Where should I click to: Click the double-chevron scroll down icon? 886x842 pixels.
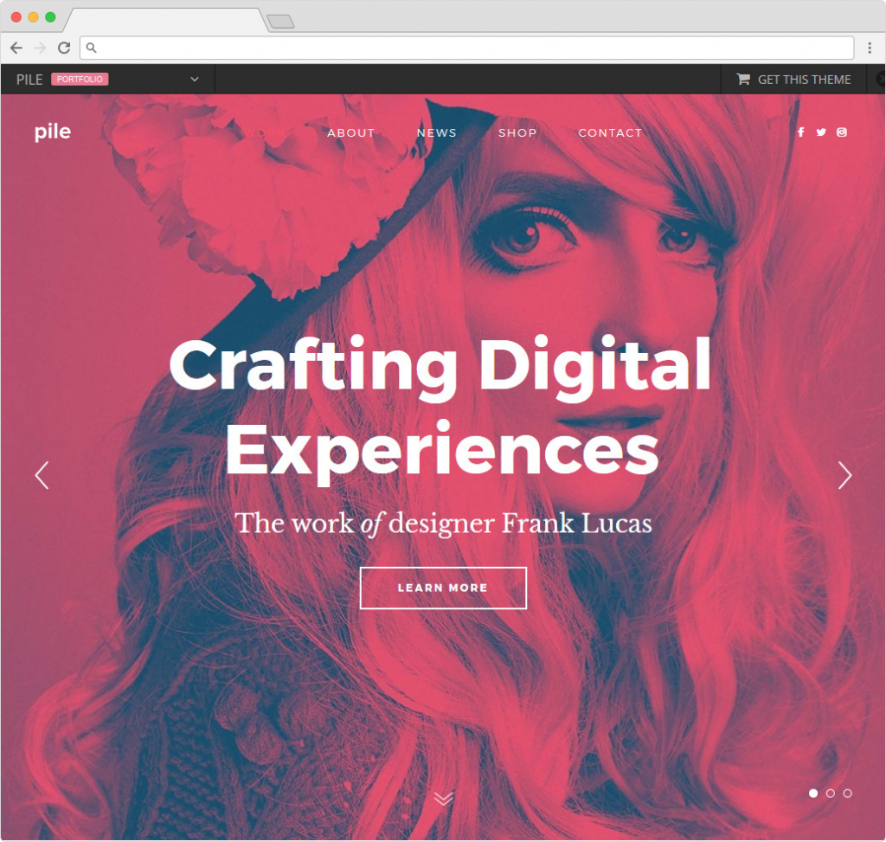tap(443, 798)
